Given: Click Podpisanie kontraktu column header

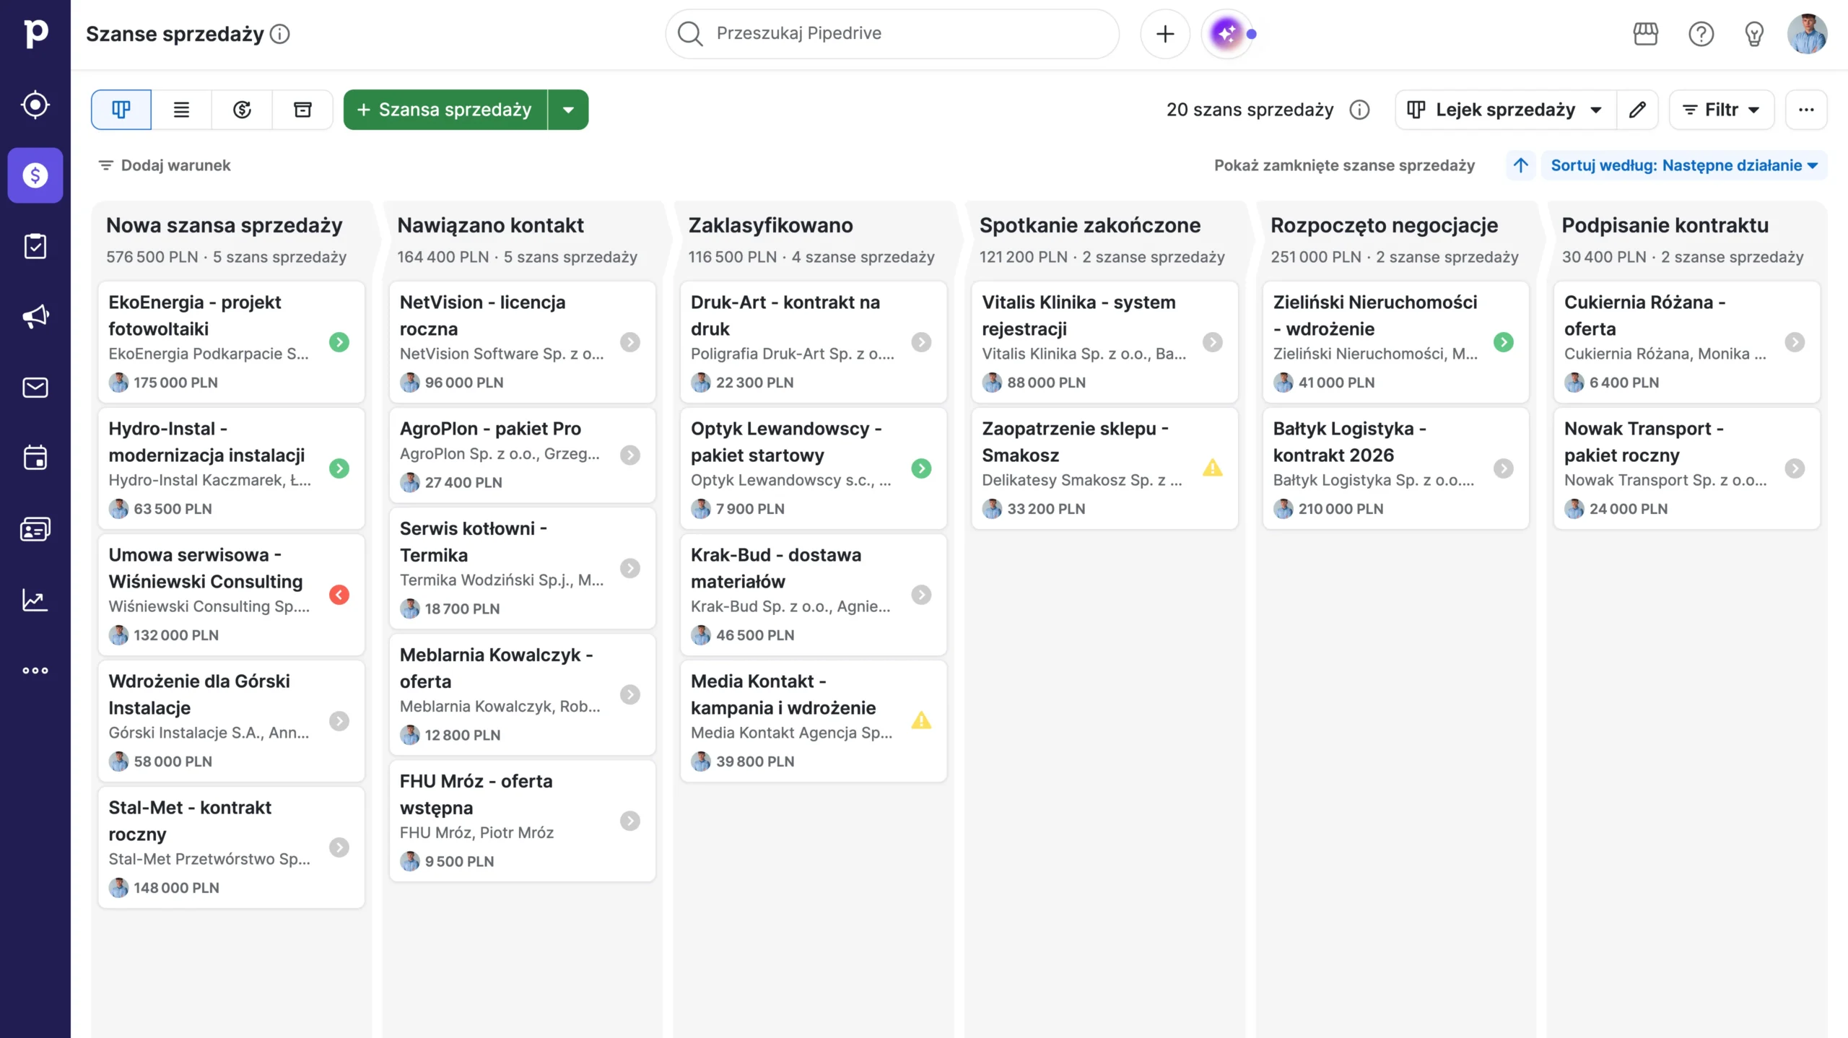Looking at the screenshot, I should pyautogui.click(x=1665, y=225).
